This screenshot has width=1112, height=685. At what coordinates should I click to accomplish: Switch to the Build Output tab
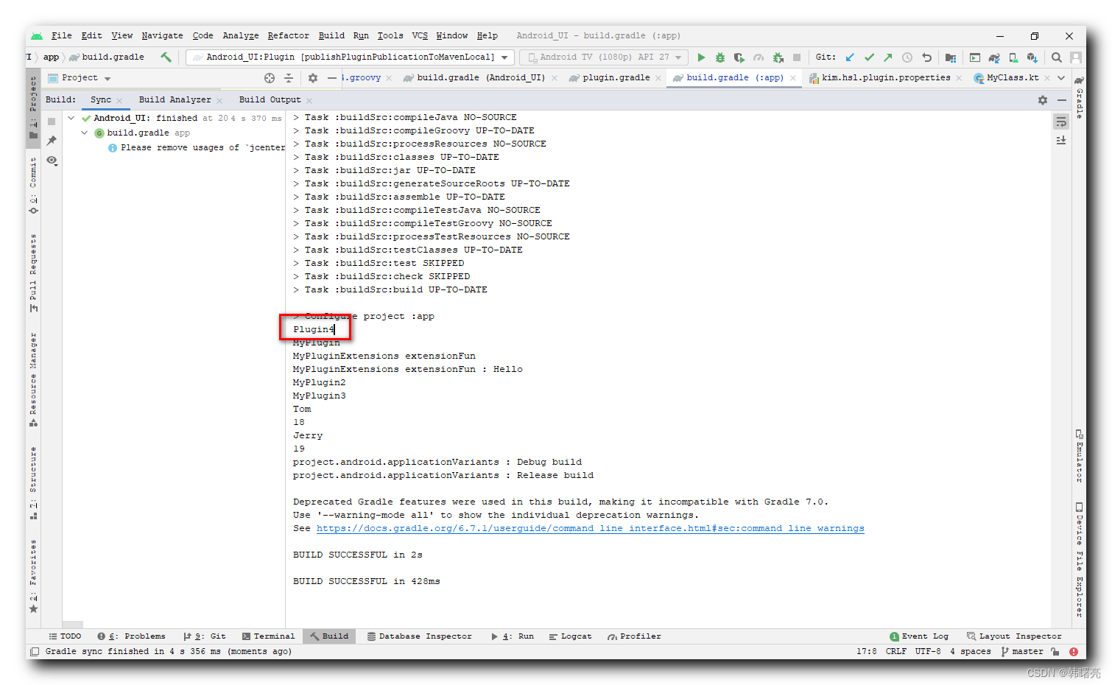pos(270,99)
